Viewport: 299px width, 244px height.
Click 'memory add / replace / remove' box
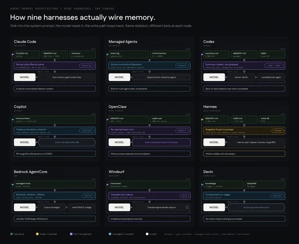click(x=256, y=142)
